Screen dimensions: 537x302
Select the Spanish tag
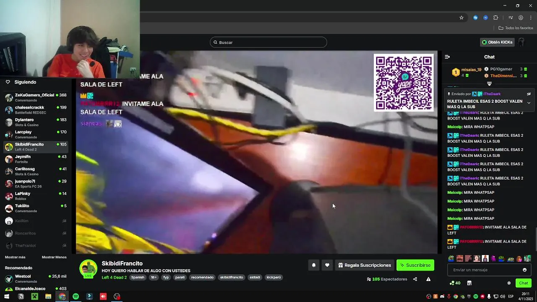point(138,277)
